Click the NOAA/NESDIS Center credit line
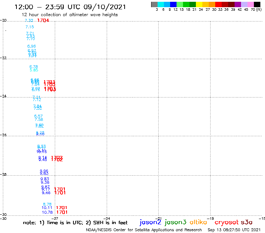 144,230
